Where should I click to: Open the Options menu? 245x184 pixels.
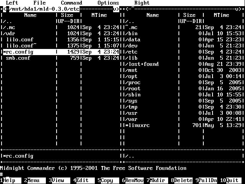[108, 3]
